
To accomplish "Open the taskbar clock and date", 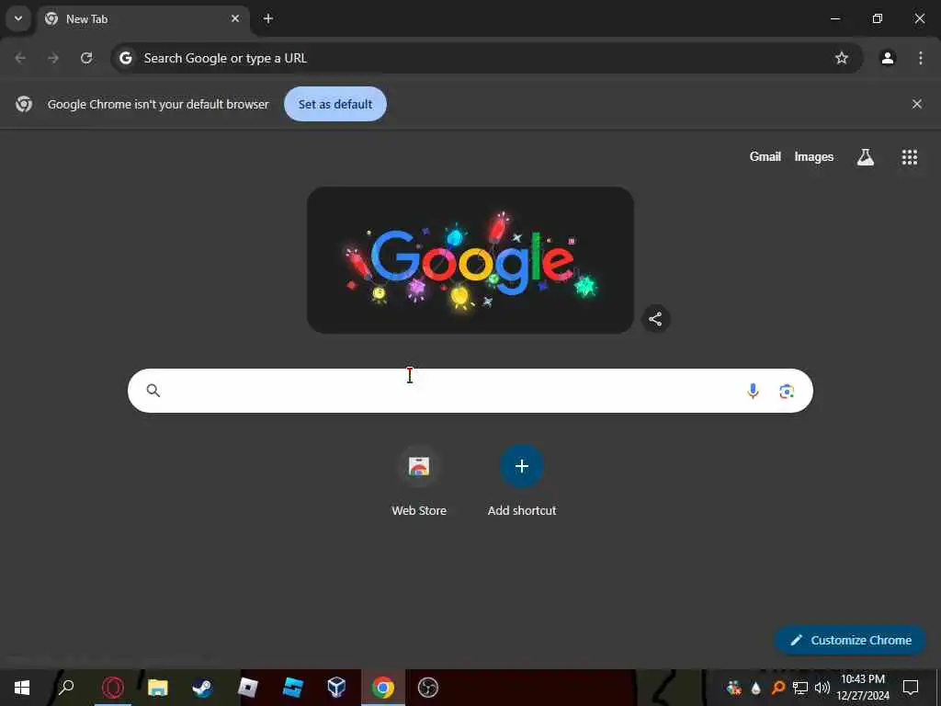I will 863,688.
